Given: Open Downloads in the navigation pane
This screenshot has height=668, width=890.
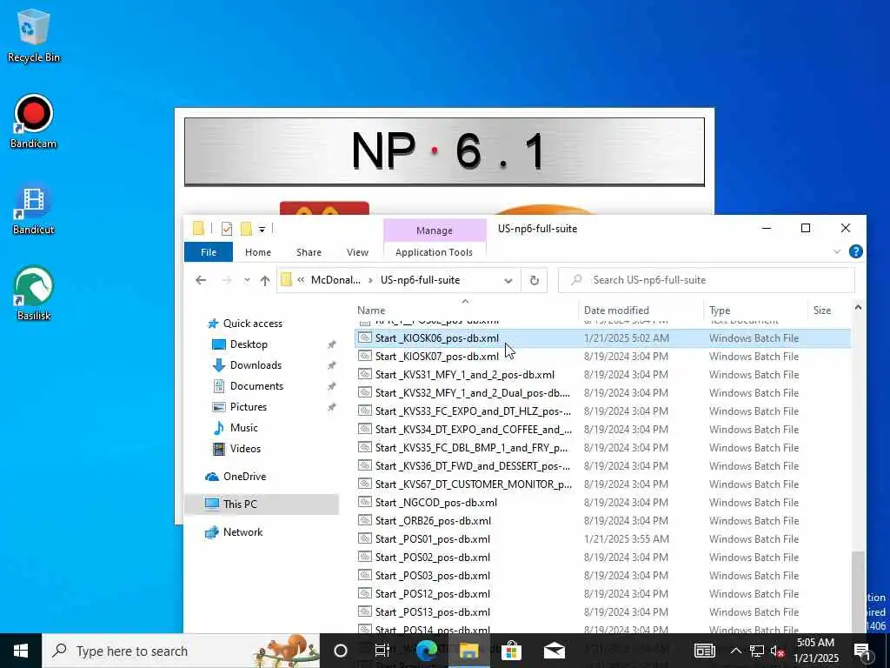Looking at the screenshot, I should point(256,365).
